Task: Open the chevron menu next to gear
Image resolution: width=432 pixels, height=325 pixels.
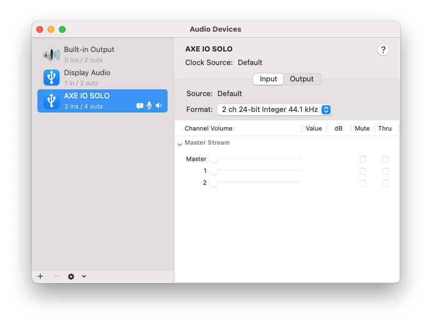Action: pos(84,276)
